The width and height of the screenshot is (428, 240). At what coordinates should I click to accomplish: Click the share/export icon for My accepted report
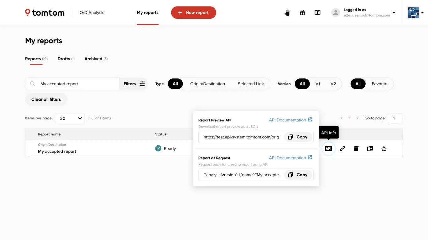tap(370, 148)
